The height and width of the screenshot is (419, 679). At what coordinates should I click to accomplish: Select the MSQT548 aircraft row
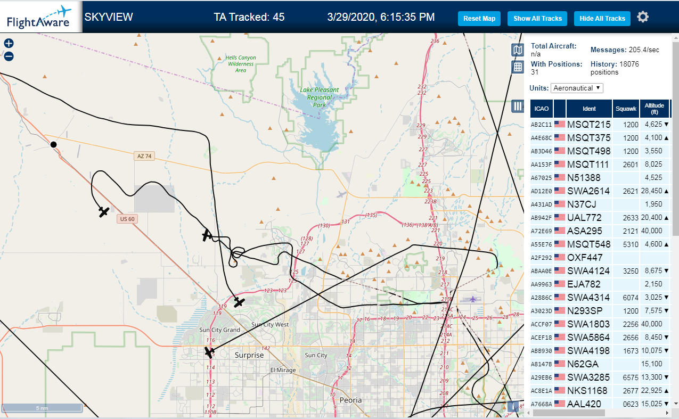(x=600, y=244)
